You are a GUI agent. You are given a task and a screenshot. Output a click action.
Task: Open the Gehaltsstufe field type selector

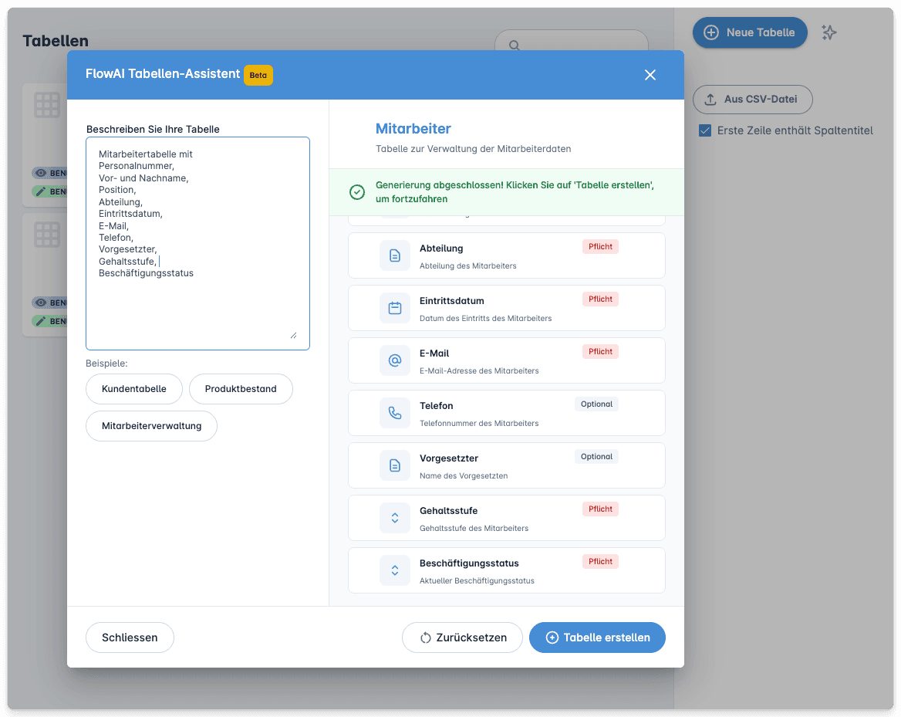pos(394,517)
